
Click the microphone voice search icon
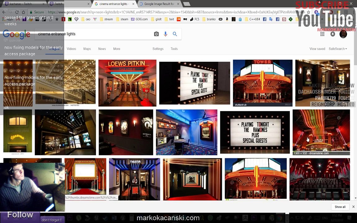pos(165,34)
